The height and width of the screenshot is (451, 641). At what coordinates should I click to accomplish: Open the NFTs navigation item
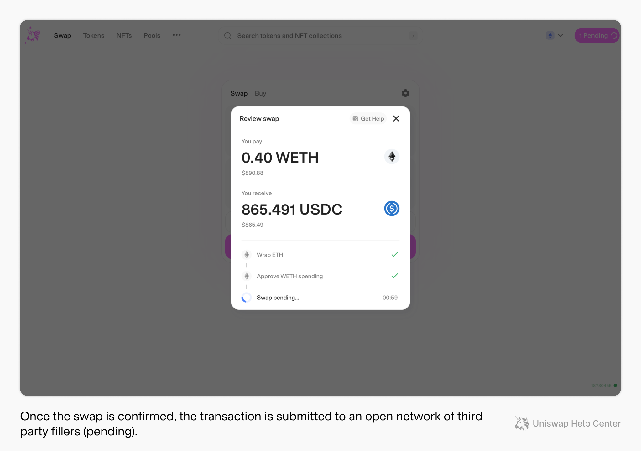pyautogui.click(x=124, y=35)
